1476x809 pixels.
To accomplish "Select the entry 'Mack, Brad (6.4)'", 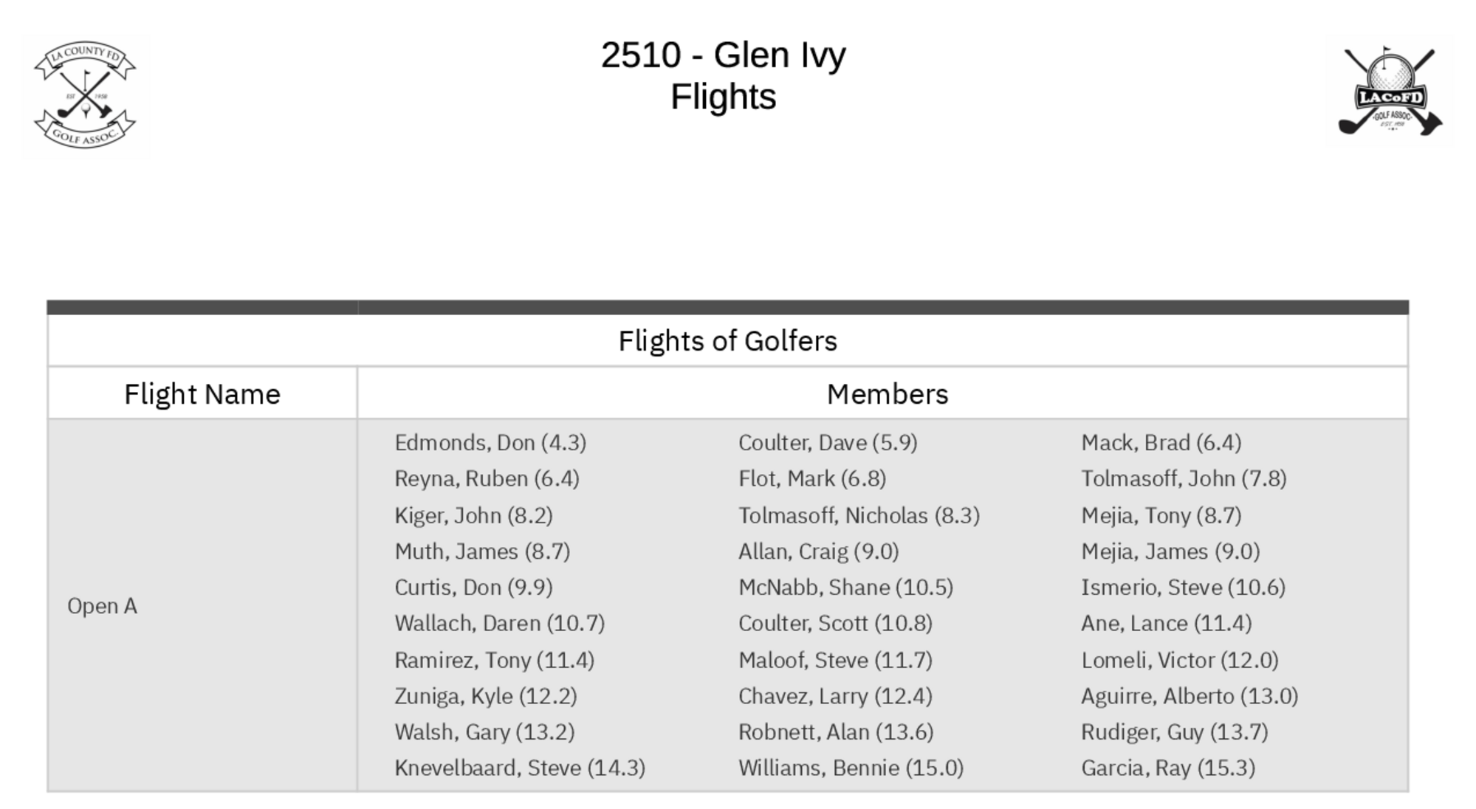I will [x=1161, y=443].
